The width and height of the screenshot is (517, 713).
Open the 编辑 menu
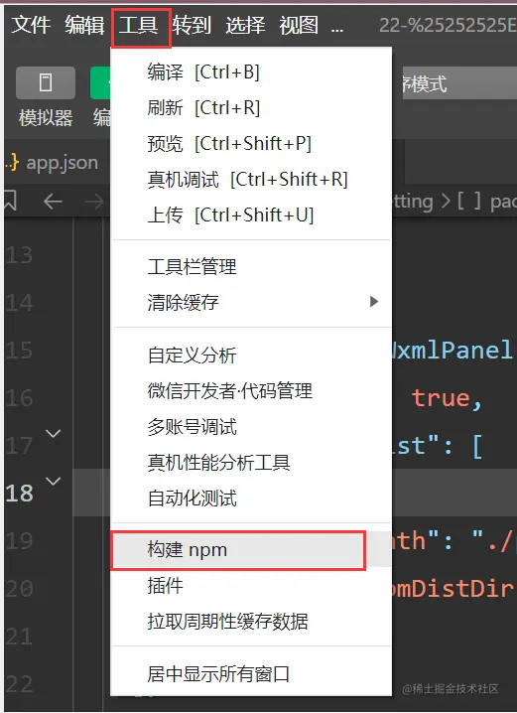[84, 25]
